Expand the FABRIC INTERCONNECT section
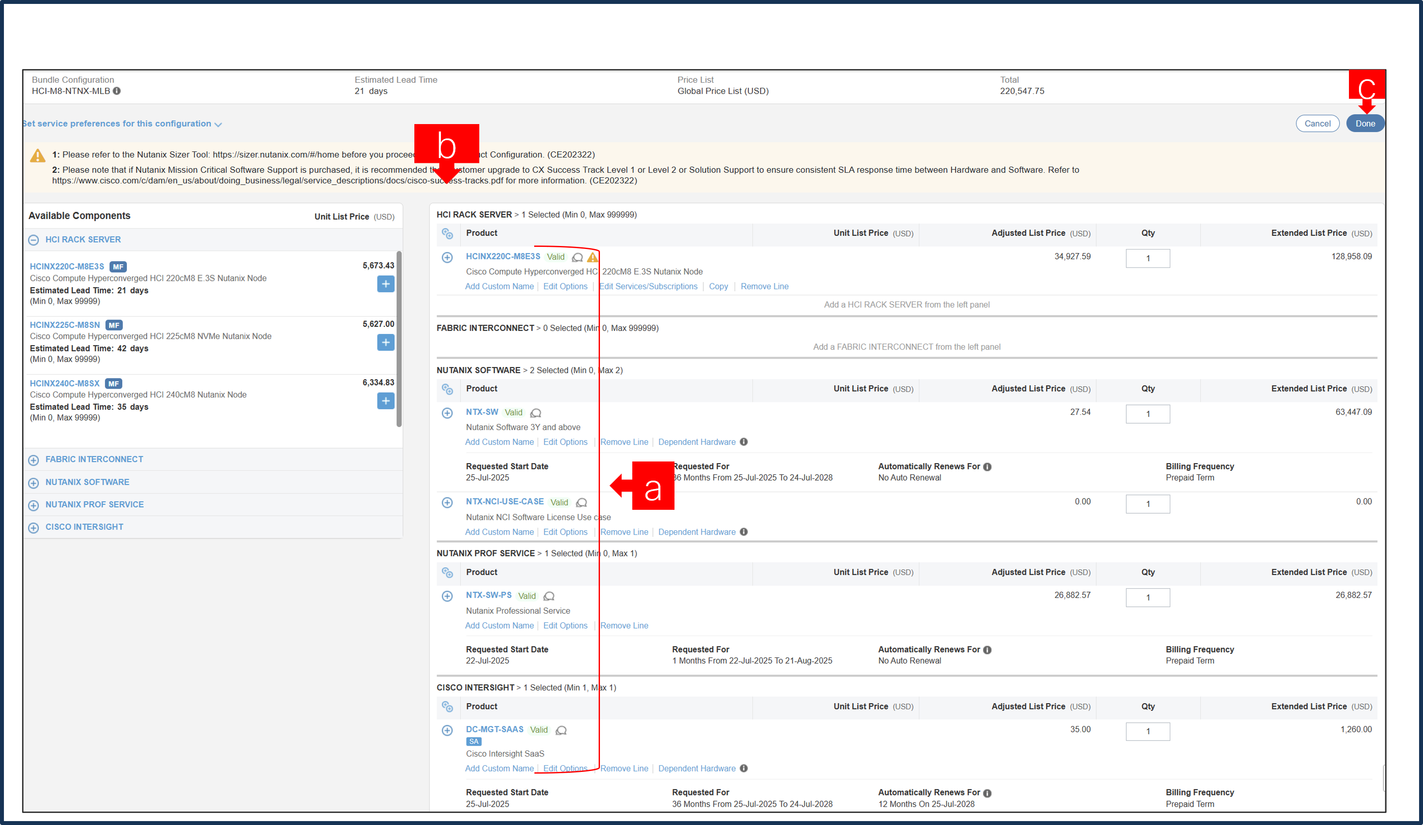The width and height of the screenshot is (1423, 825). [x=33, y=459]
